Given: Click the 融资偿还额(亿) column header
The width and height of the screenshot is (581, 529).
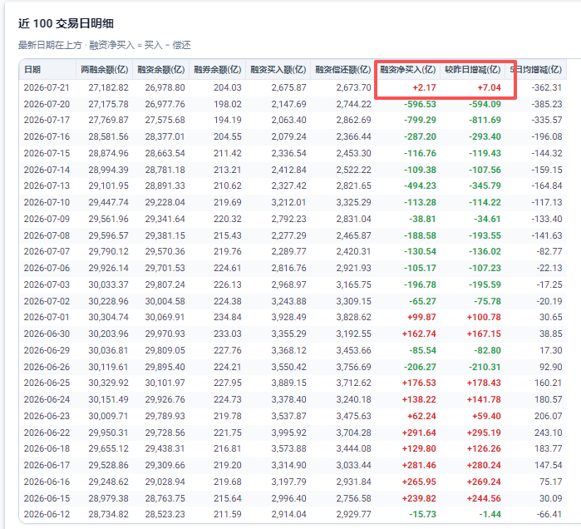Looking at the screenshot, I should (x=343, y=70).
